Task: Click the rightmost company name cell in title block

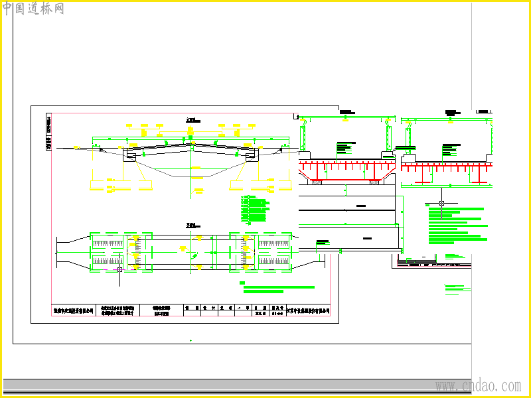Action: click(x=308, y=310)
